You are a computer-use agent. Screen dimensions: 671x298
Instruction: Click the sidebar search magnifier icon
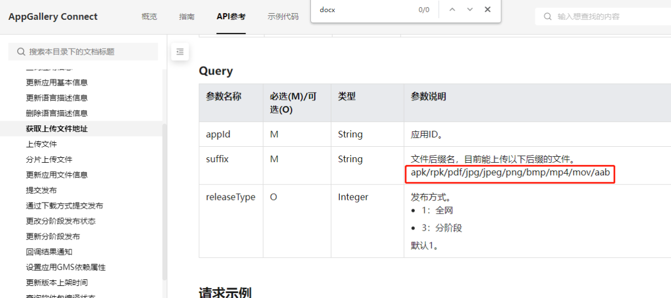click(21, 52)
